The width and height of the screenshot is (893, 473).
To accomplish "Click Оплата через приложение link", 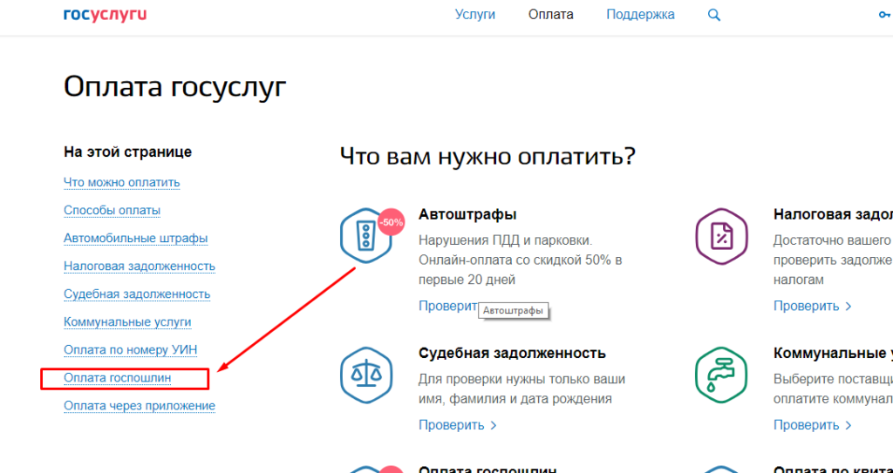I will 139,406.
